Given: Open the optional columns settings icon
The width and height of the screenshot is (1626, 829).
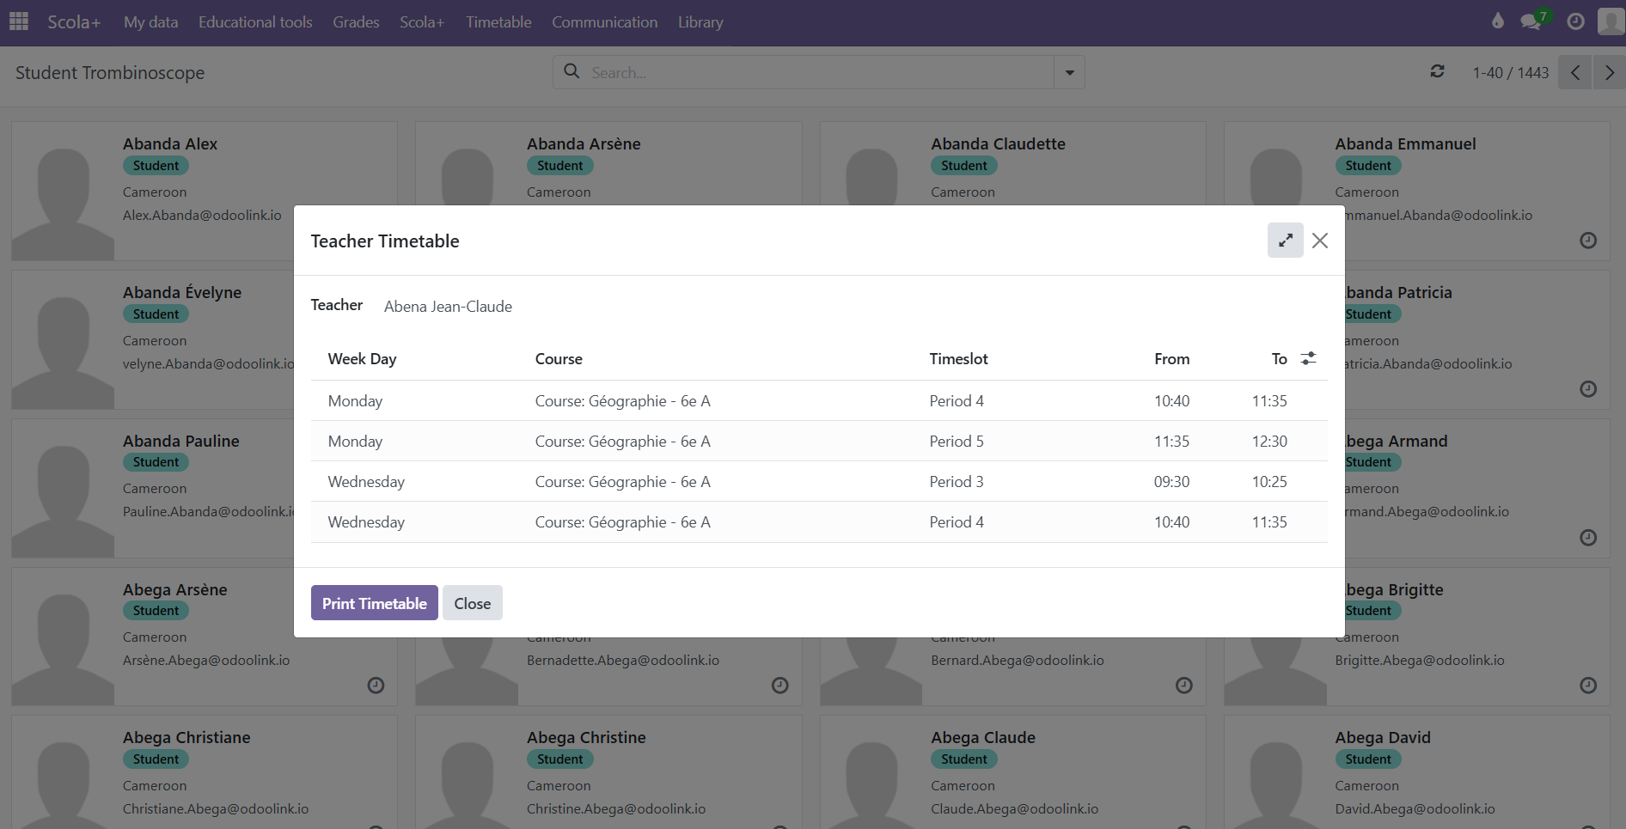Looking at the screenshot, I should [1308, 358].
